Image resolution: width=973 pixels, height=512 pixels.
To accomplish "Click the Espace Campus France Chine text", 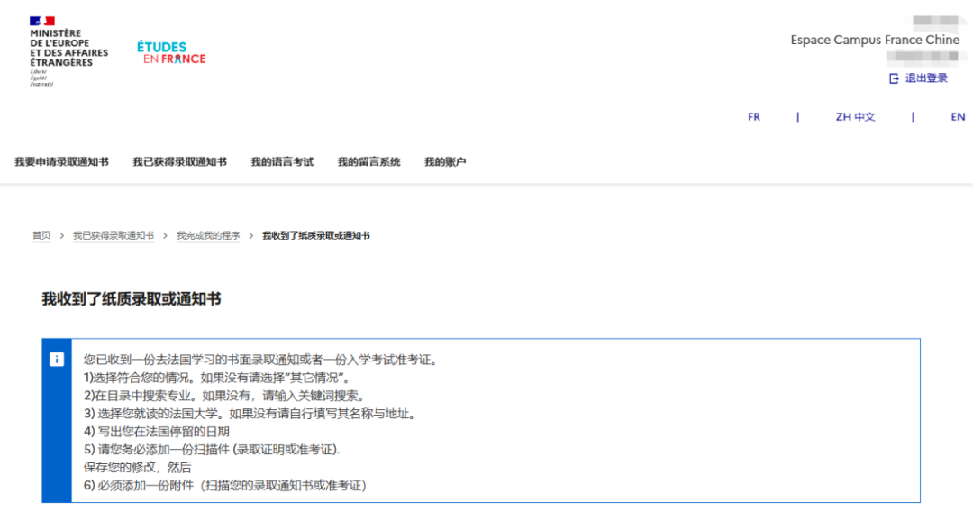I will 875,40.
